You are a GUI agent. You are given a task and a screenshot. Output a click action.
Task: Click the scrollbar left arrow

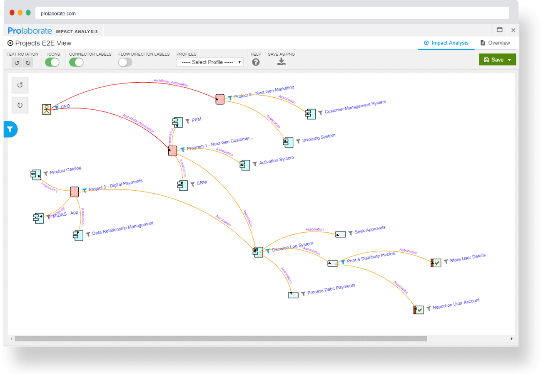tap(11, 339)
